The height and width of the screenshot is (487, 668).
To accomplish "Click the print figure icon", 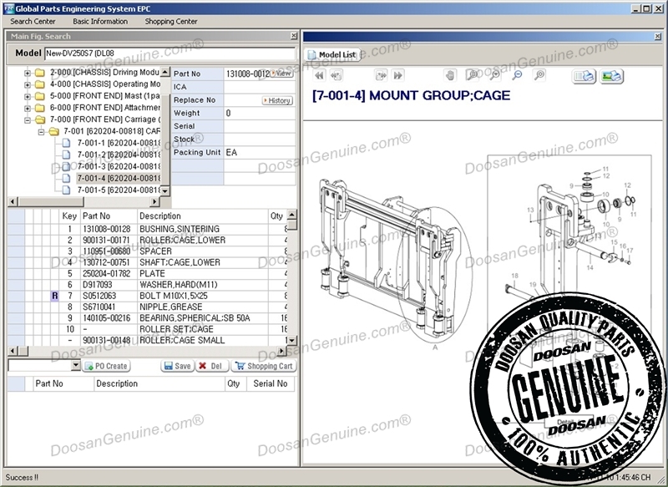I will point(584,76).
